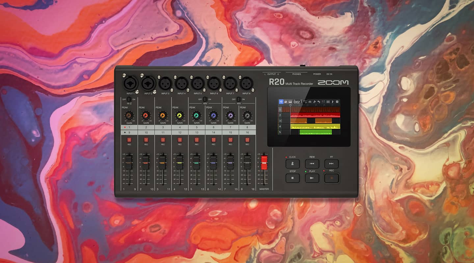Select track bank 1 strip button
Viewport: 474px width, 263px height.
(x=129, y=127)
